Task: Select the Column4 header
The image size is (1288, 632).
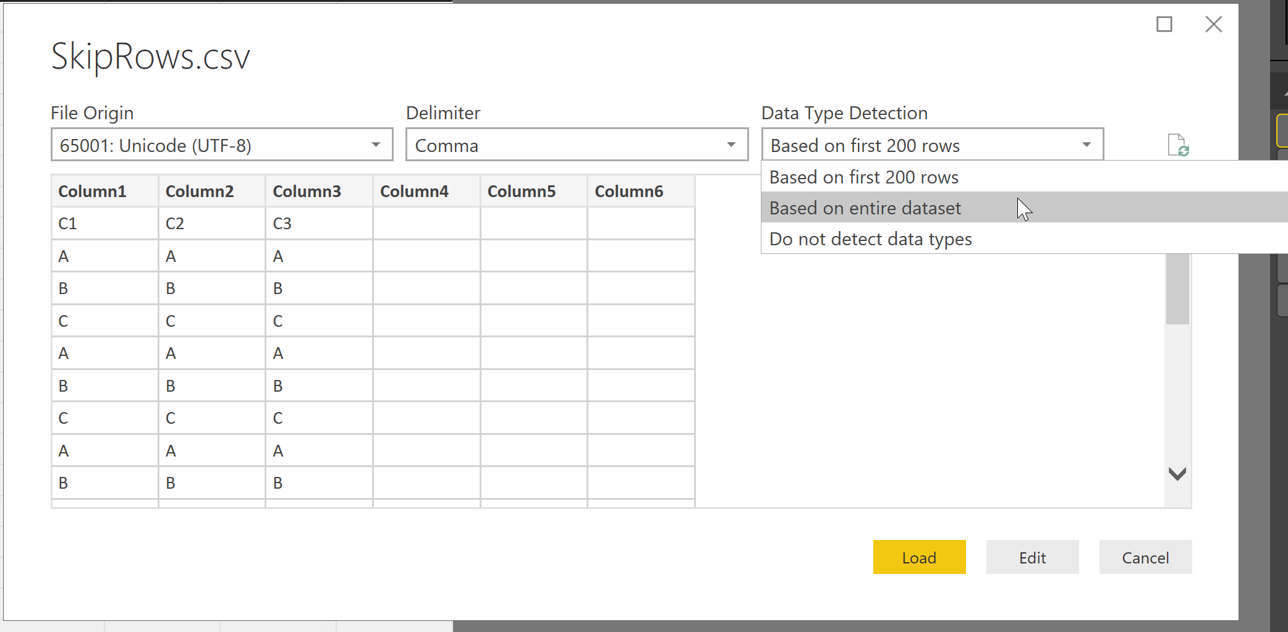Action: [x=426, y=191]
